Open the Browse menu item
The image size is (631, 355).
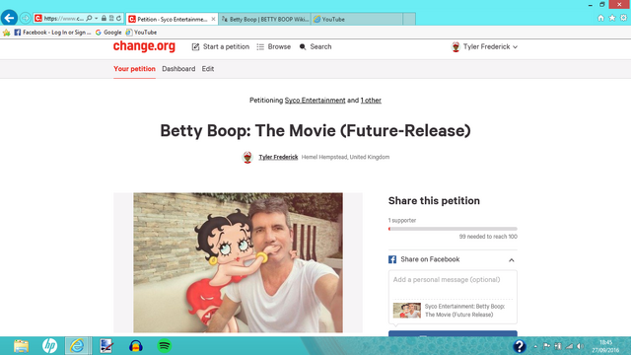coord(274,46)
